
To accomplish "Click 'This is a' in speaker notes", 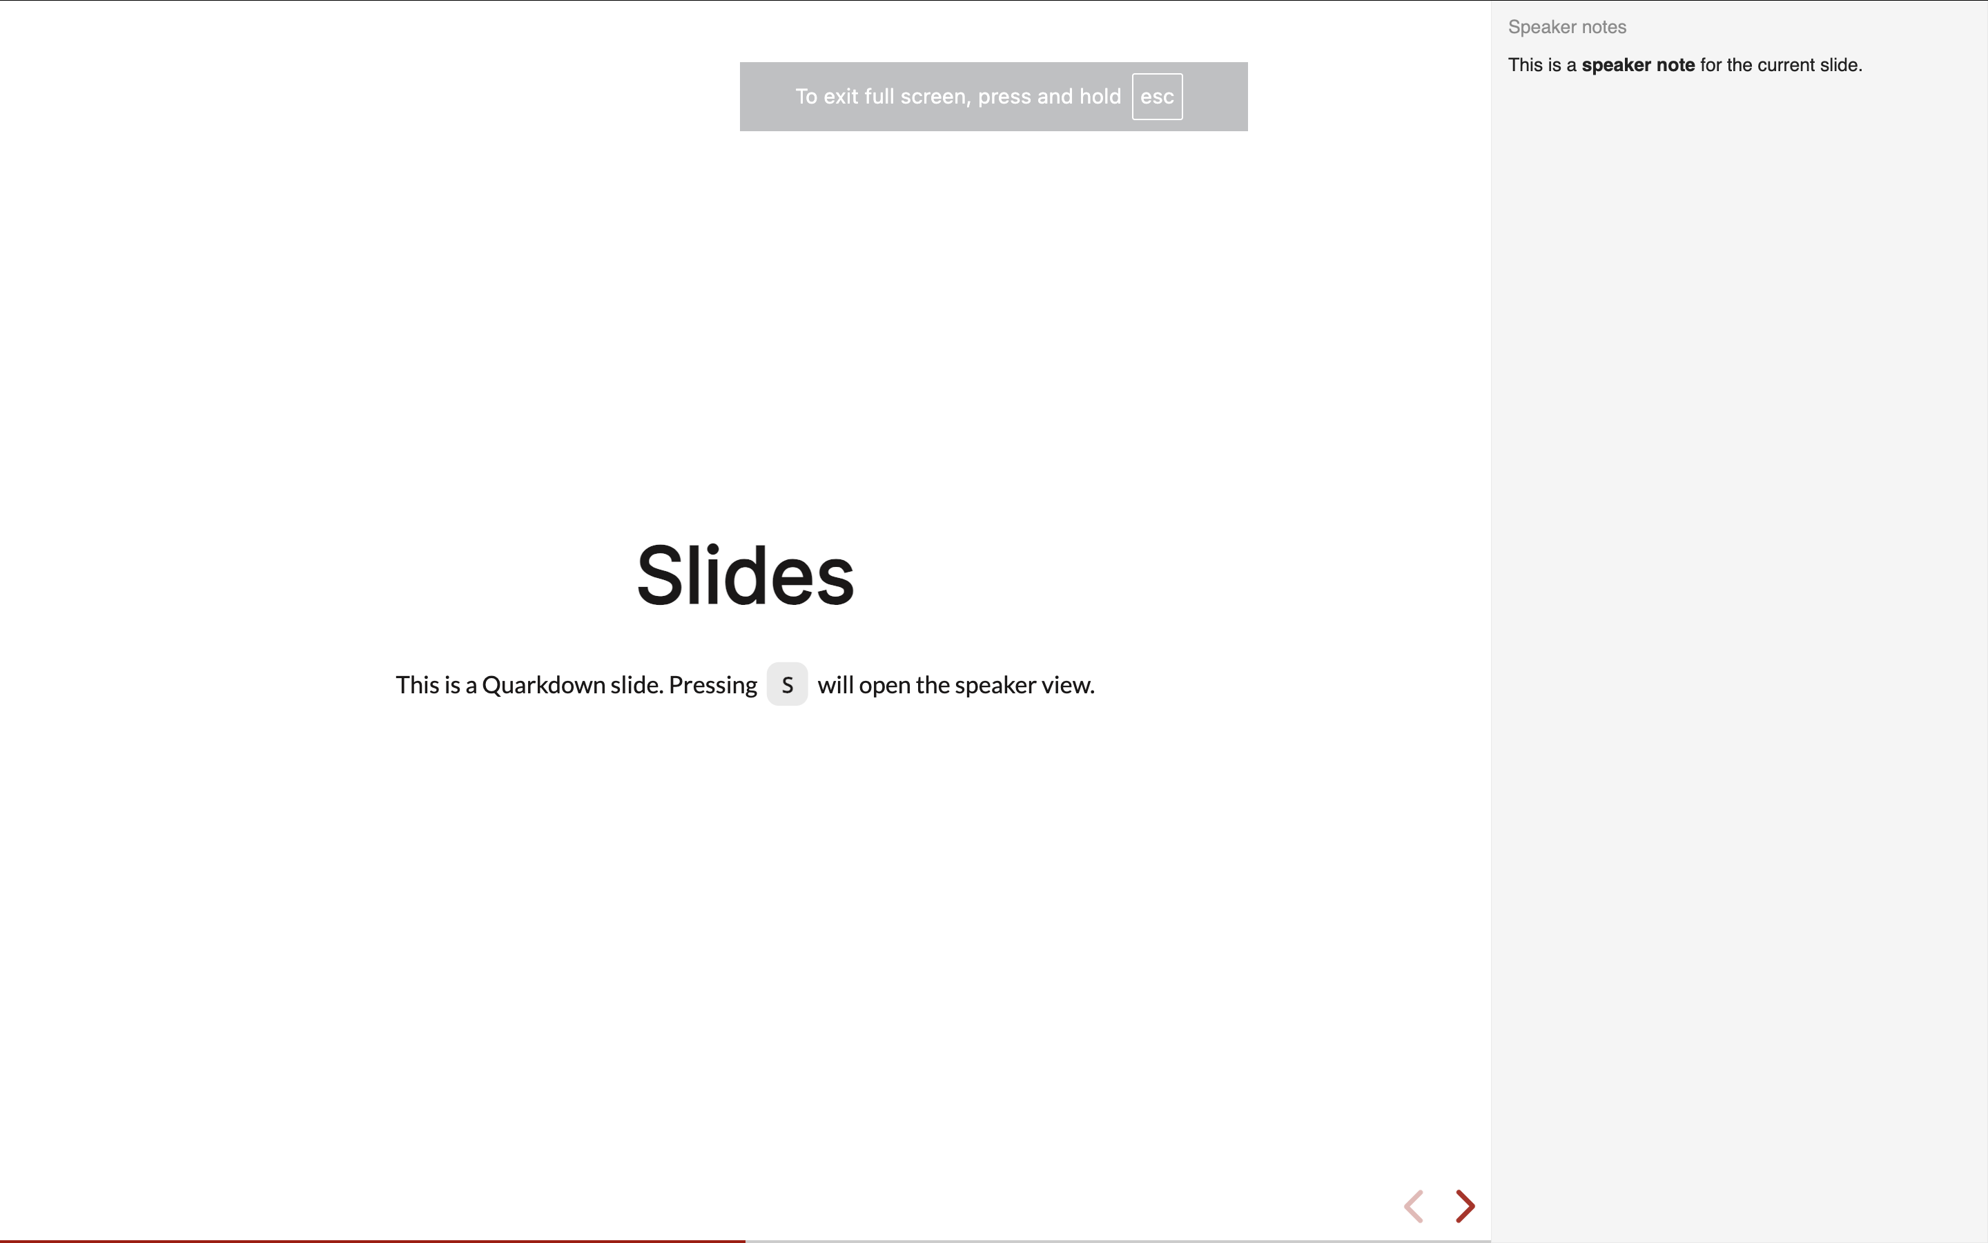I will click(1541, 65).
